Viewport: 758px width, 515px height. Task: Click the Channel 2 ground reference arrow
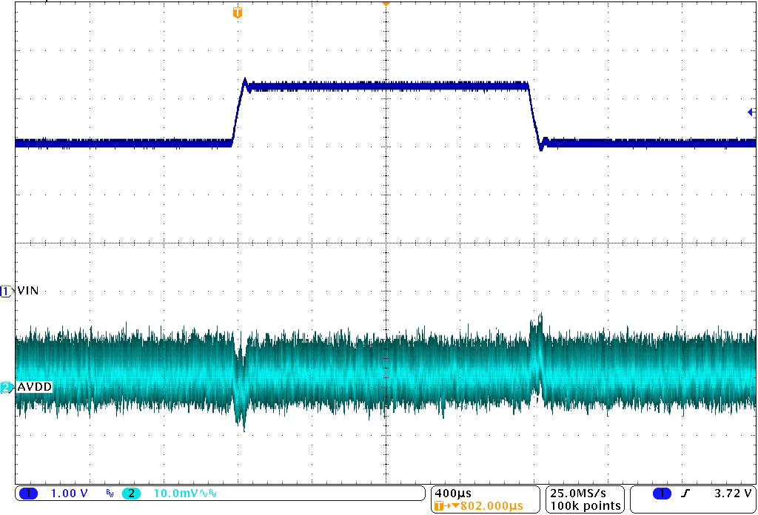(x=5, y=386)
